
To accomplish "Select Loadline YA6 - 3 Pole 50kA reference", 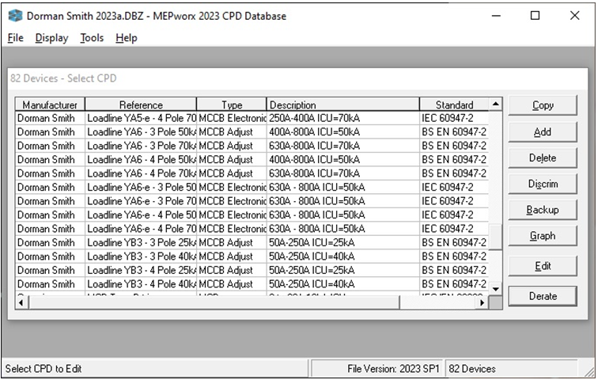I will pos(141,132).
